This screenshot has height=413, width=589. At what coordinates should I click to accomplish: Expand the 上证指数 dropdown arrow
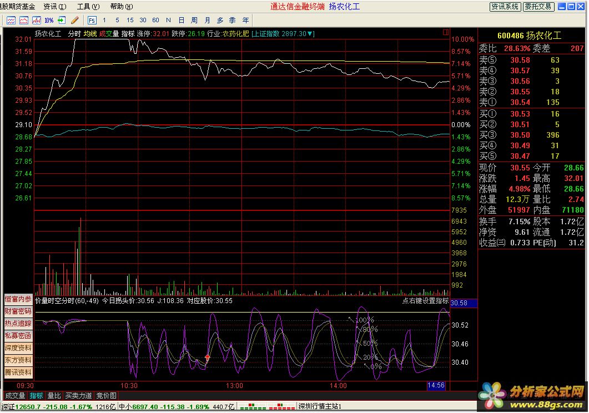pyautogui.click(x=310, y=34)
